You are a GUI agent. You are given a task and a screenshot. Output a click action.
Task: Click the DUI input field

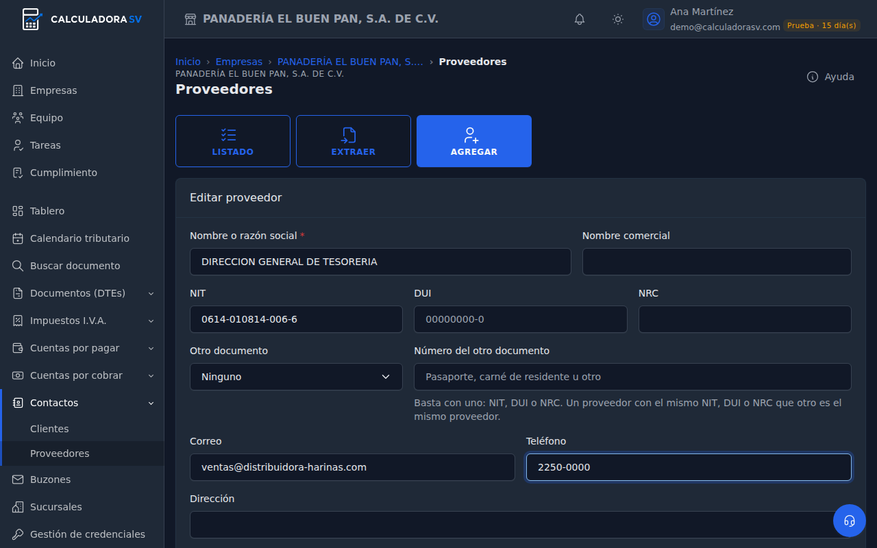[x=521, y=319]
